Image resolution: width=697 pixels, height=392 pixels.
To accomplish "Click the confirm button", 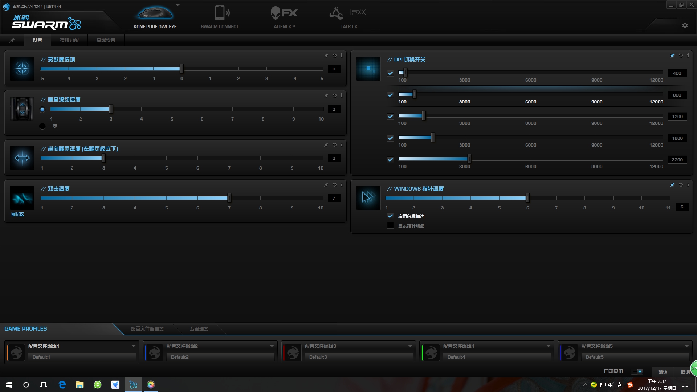I will [x=663, y=372].
